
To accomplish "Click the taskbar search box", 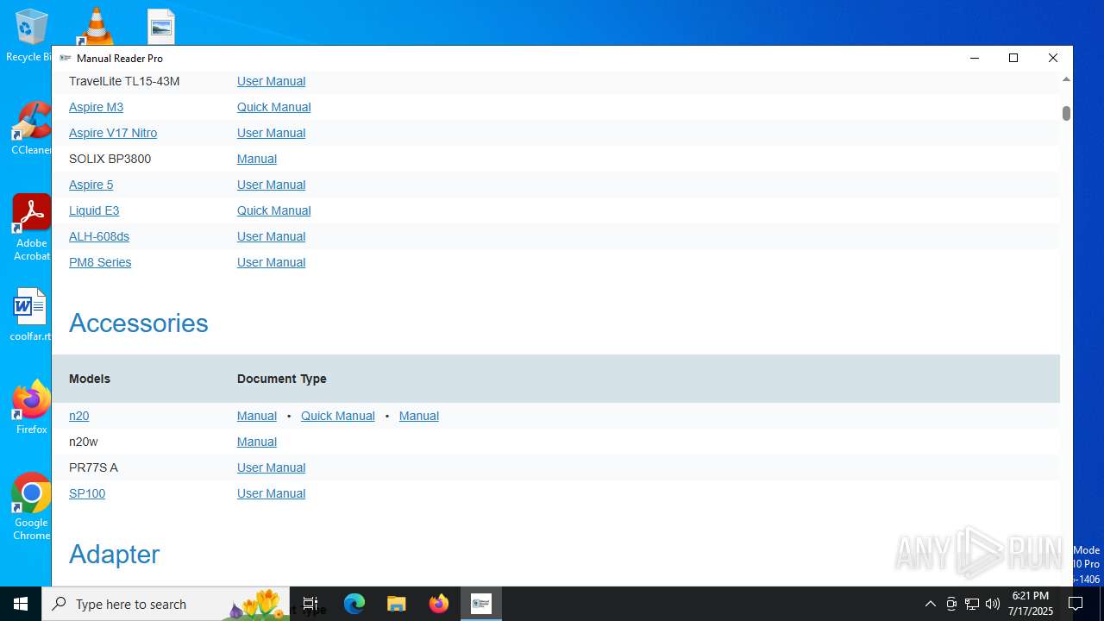I will (167, 604).
